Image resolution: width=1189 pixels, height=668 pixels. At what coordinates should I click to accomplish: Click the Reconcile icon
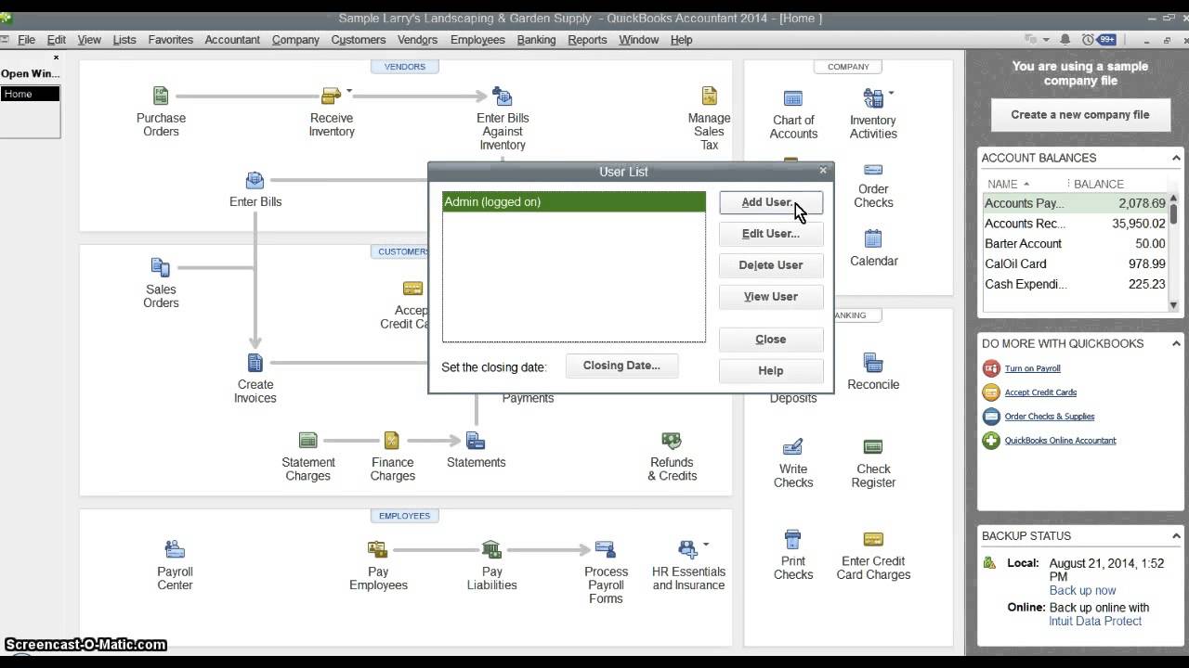[x=872, y=362]
